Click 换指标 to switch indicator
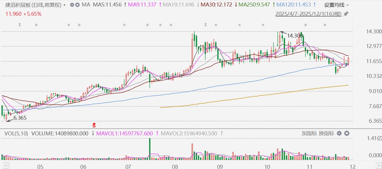382x169 pixels. pyautogui.click(x=326, y=133)
